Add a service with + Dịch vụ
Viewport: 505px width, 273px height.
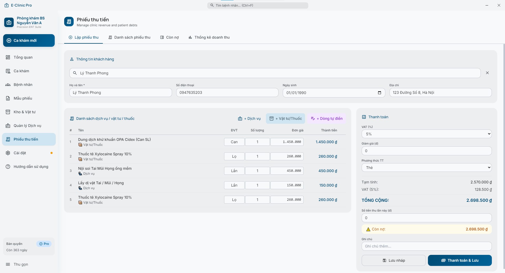pyautogui.click(x=249, y=119)
